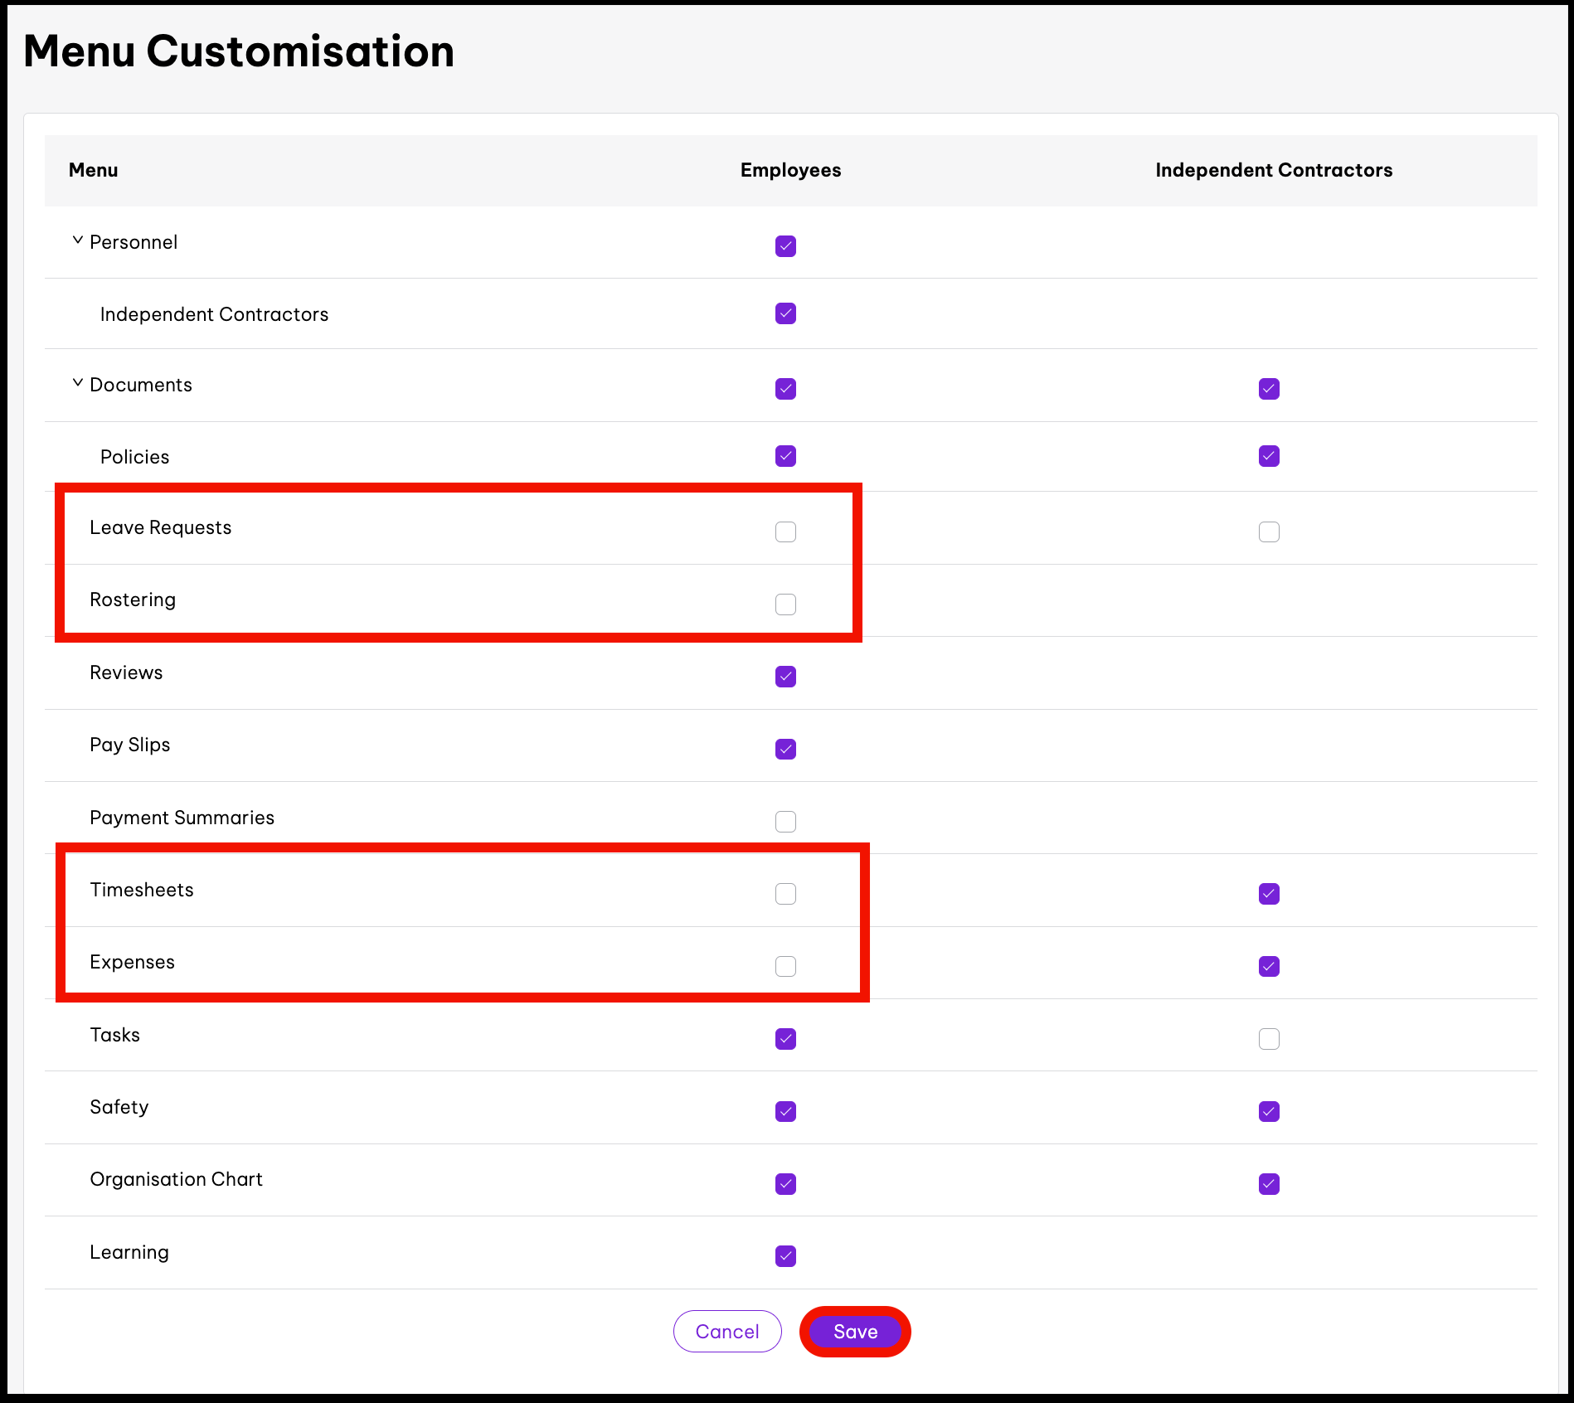Screen dimensions: 1574x1403
Task: Disable Pay Slips for Employees
Action: 785,749
